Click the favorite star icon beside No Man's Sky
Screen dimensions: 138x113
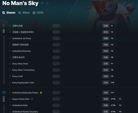tap(42, 3)
